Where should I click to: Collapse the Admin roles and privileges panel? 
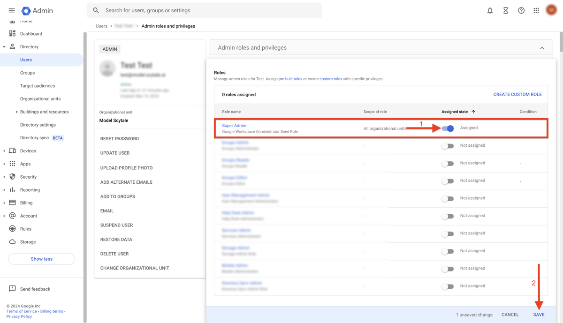click(x=542, y=47)
